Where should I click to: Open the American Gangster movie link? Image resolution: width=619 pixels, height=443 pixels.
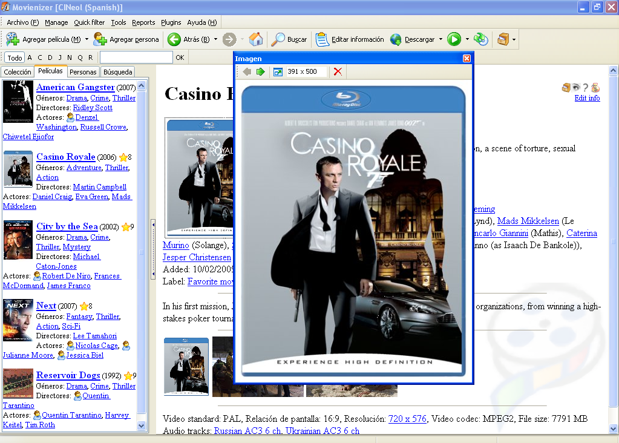[76, 87]
